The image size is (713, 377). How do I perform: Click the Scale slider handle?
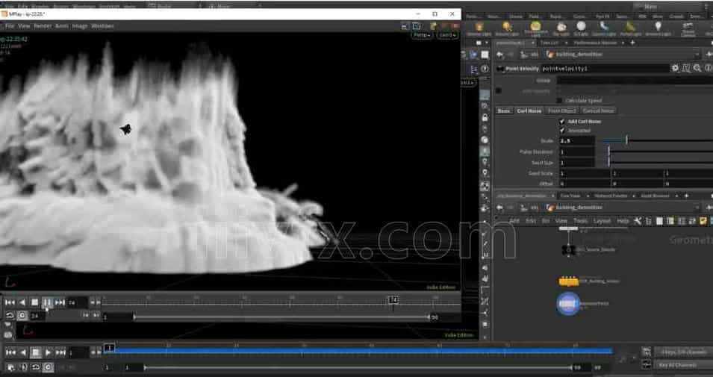pos(626,140)
